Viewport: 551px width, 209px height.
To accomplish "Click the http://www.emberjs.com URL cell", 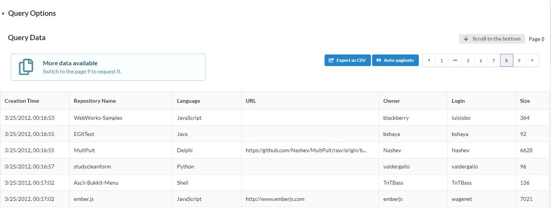I will click(x=310, y=199).
